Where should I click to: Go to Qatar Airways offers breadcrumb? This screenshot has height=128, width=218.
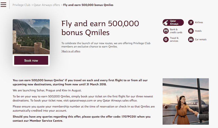point(47,5)
